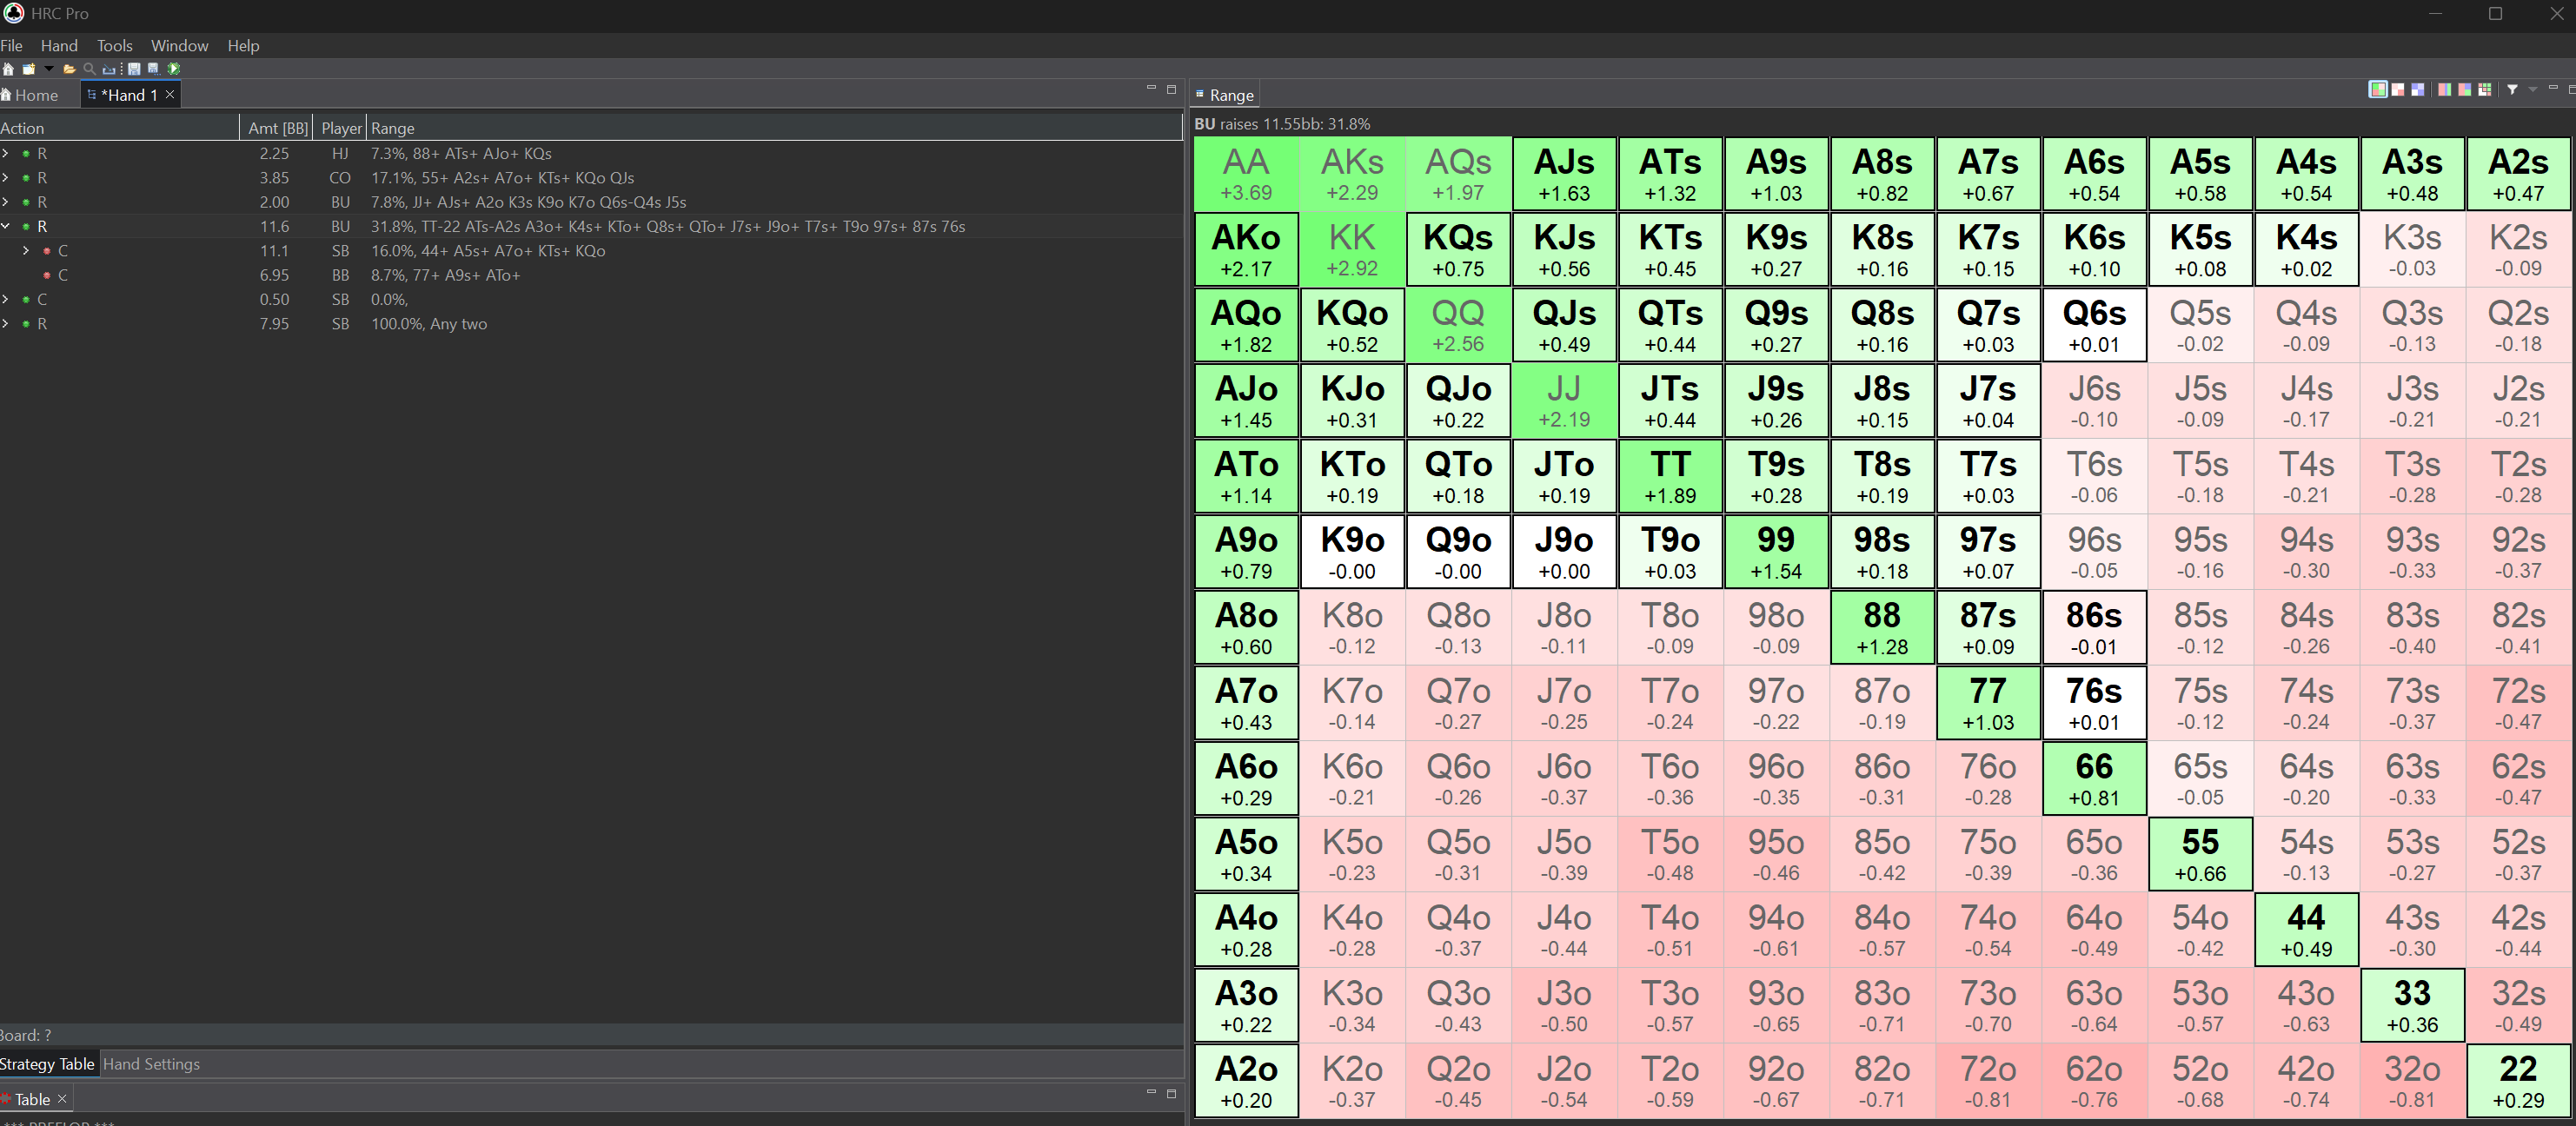The height and width of the screenshot is (1126, 2576).
Task: Click the magnifier search toolbar icon
Action: [x=90, y=69]
